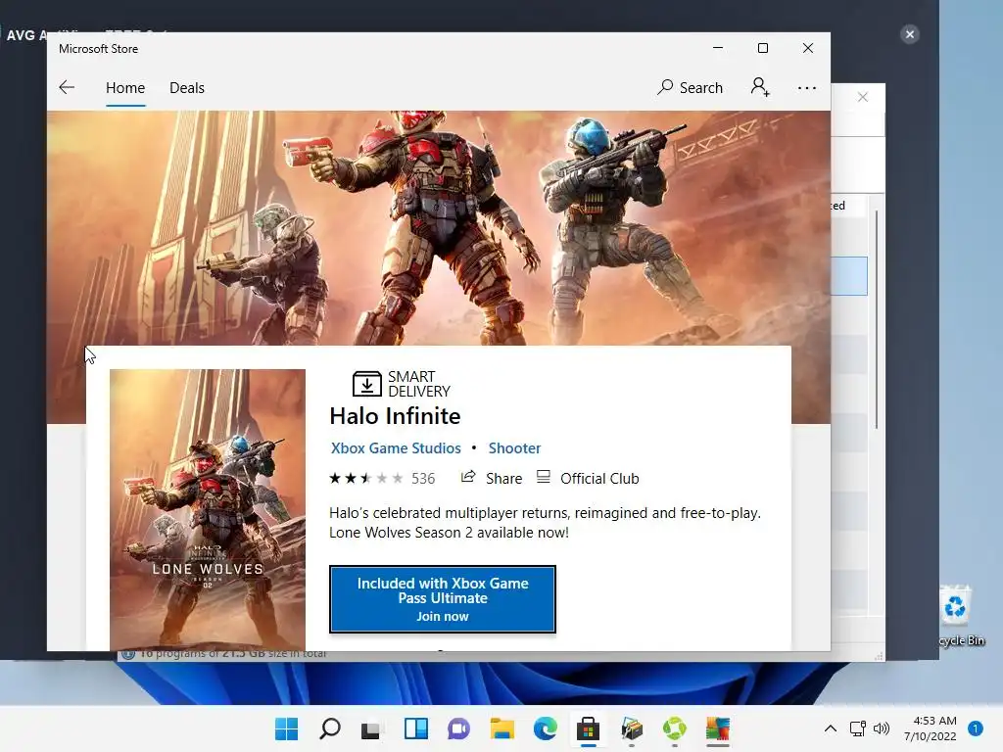Open the Windows Start menu
Image resolution: width=1003 pixels, height=752 pixels.
(286, 728)
